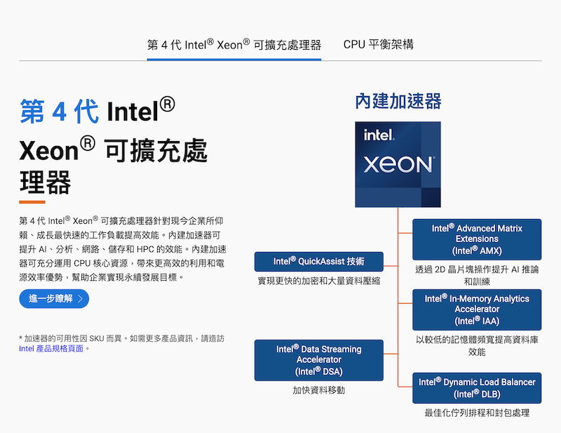
Task: Click the 進一步瞭解 button
Action: click(x=54, y=299)
